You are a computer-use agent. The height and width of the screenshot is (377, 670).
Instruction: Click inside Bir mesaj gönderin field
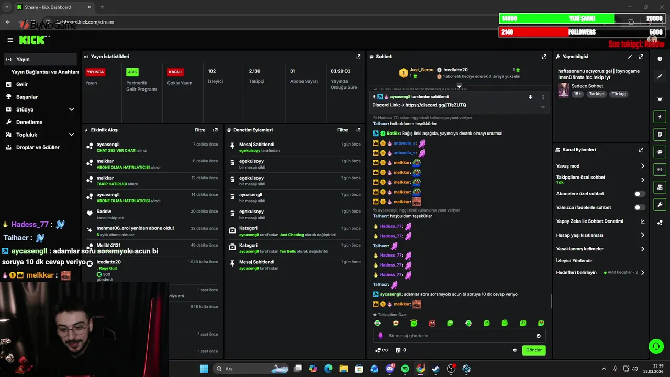(459, 336)
